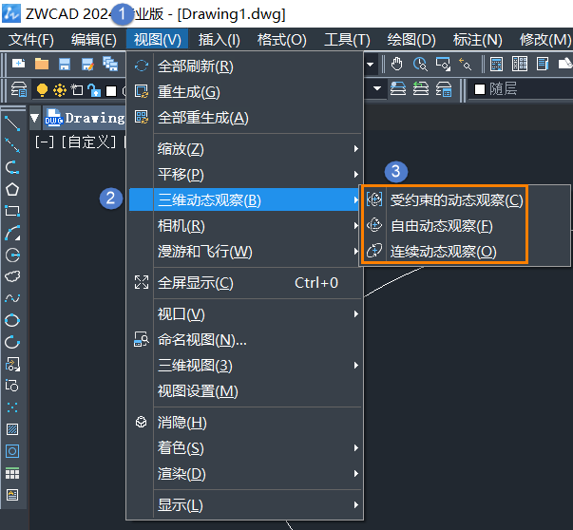The height and width of the screenshot is (530, 573).
Task: Select the Spline tool
Action: point(12,298)
